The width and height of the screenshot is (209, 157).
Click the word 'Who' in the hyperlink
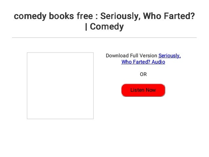(126, 62)
